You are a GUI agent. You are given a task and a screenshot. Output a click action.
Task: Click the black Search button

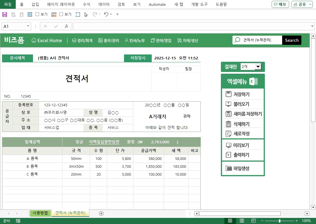291,40
